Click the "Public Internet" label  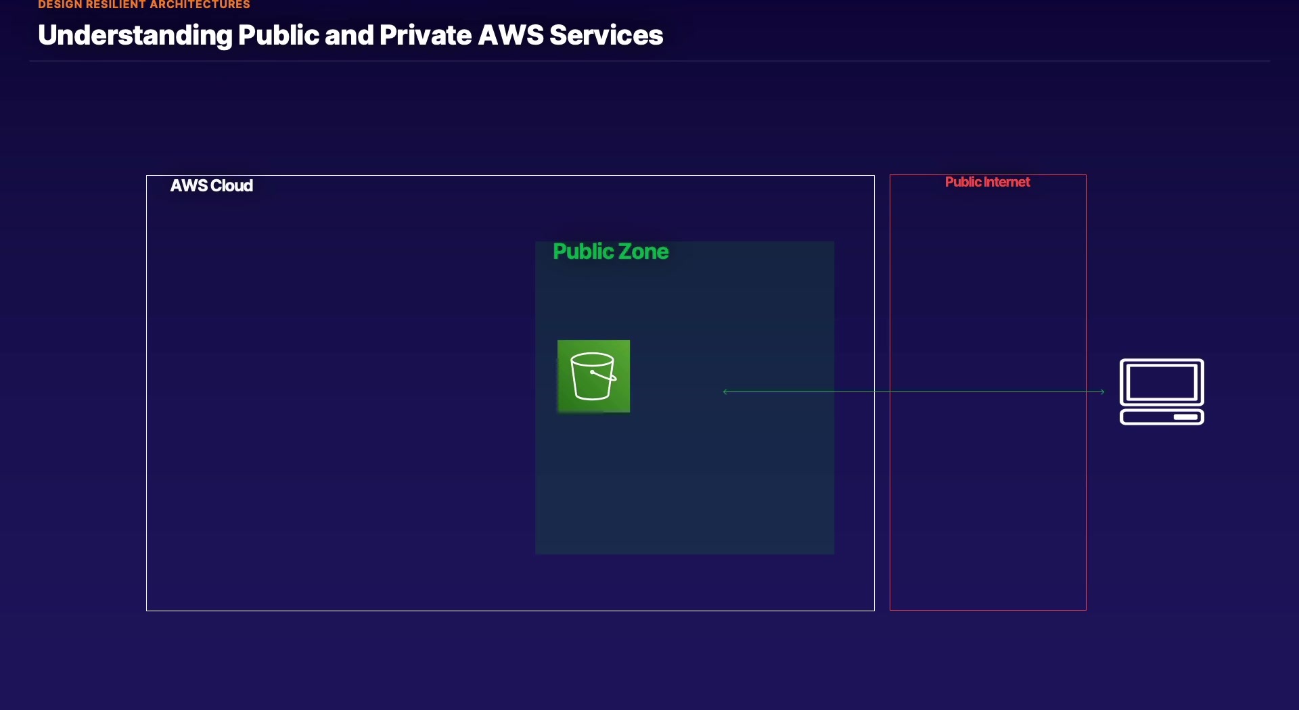(987, 182)
